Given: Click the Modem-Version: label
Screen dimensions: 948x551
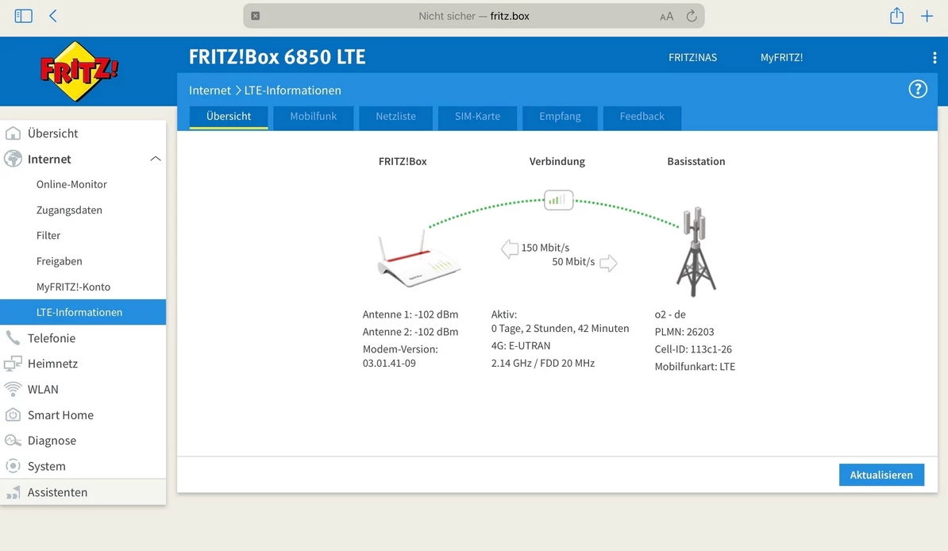Looking at the screenshot, I should pyautogui.click(x=400, y=349).
